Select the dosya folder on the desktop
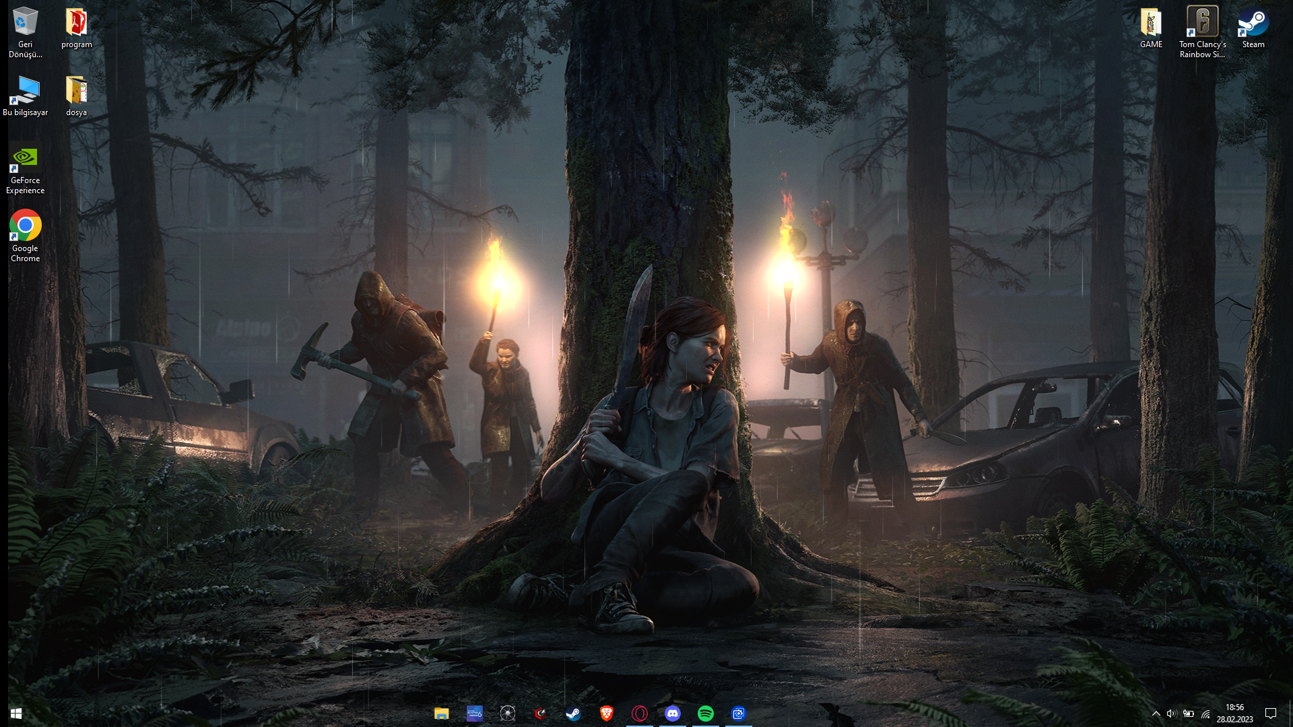The width and height of the screenshot is (1293, 727). pos(77,96)
